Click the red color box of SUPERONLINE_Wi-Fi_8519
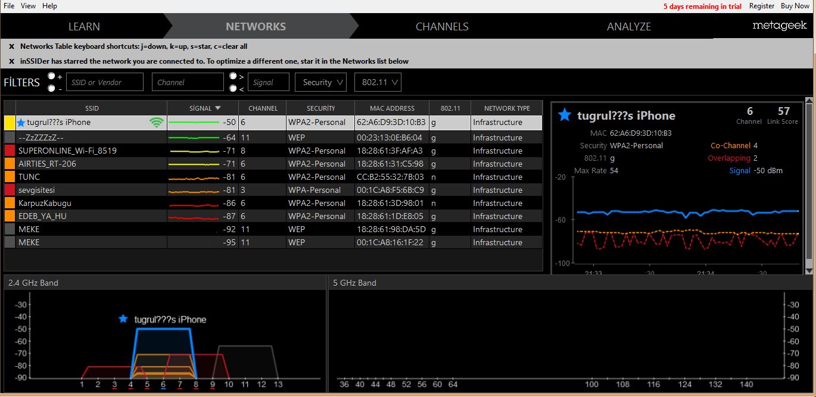816x397 pixels. [x=10, y=151]
